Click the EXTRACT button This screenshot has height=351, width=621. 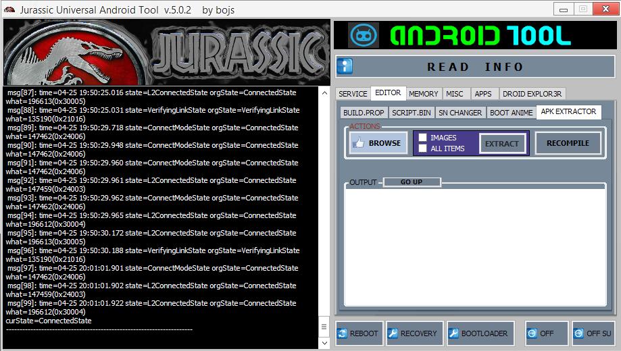coord(502,143)
